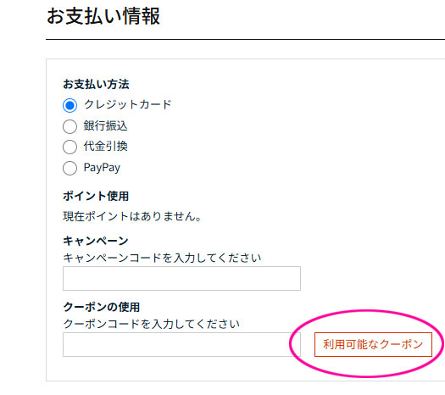445x395 pixels.
Task: Click the キャンペーン section heading
Action: click(x=96, y=241)
